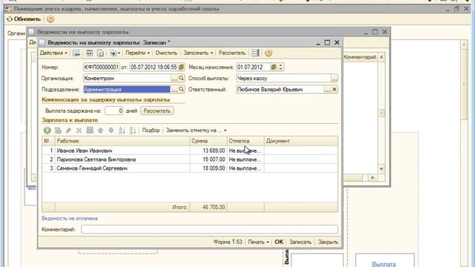Screen dimensions: 475x267
Task: Open calendar picker for Месяц начисления
Action: click(x=273, y=67)
